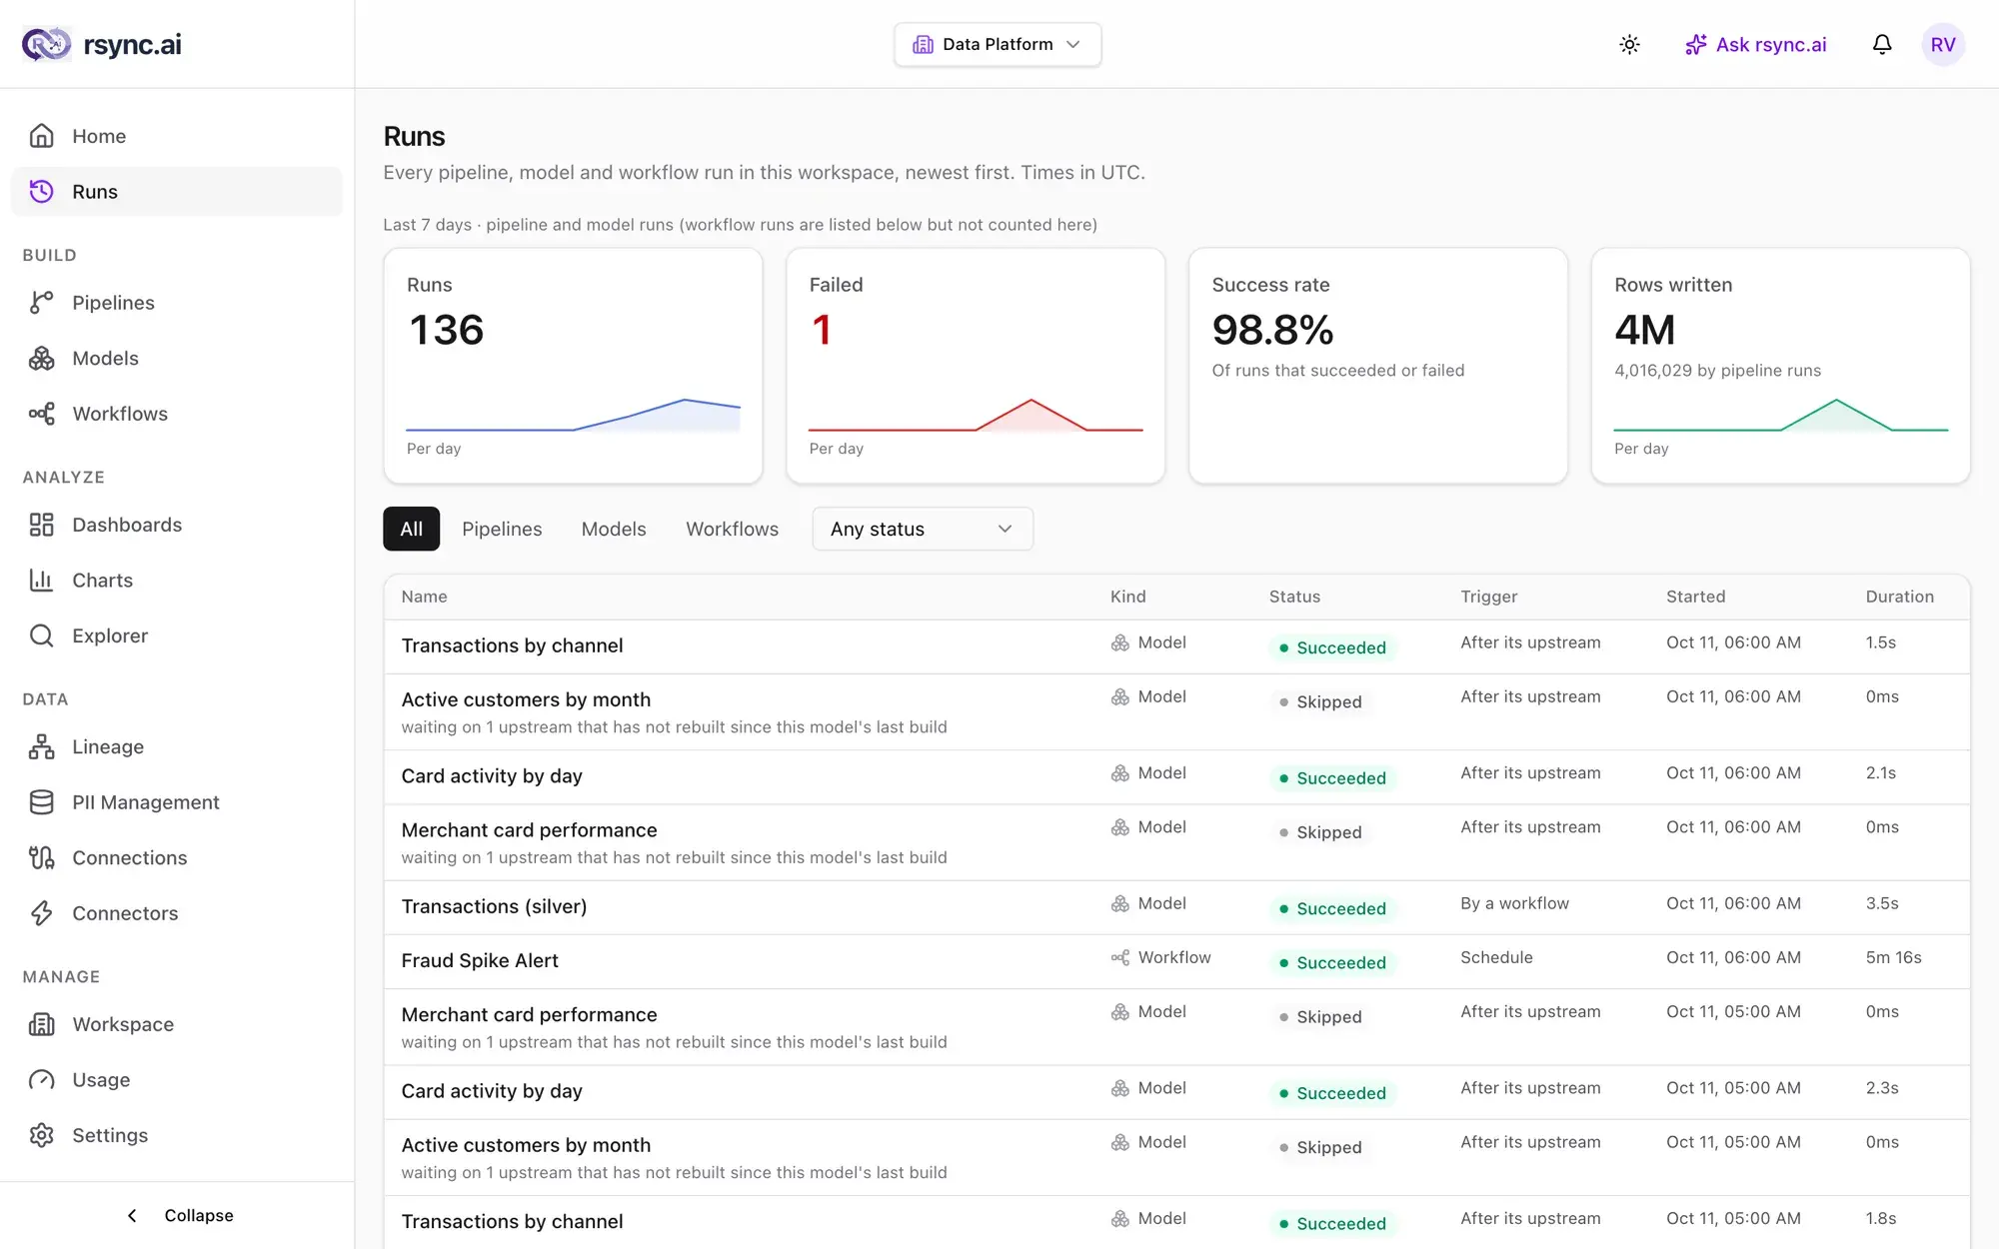Click the By a workflow trigger cell
Screen dimensions: 1999x1249
[x=1514, y=903]
